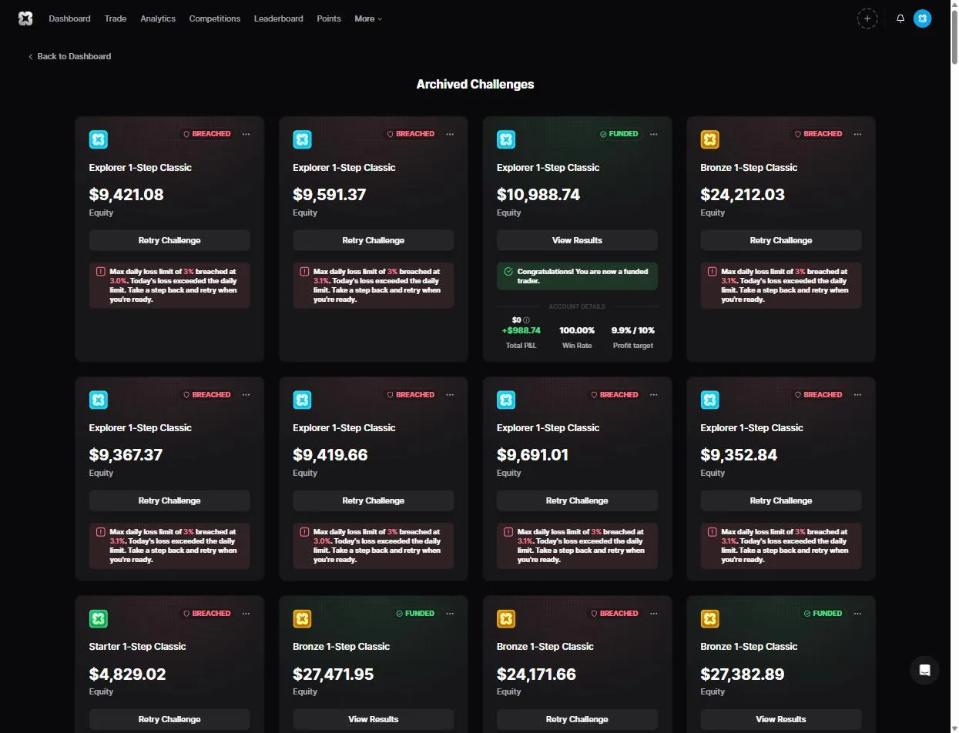959x733 pixels.
Task: Open options menu on $9,691.01 card
Action: pos(654,395)
